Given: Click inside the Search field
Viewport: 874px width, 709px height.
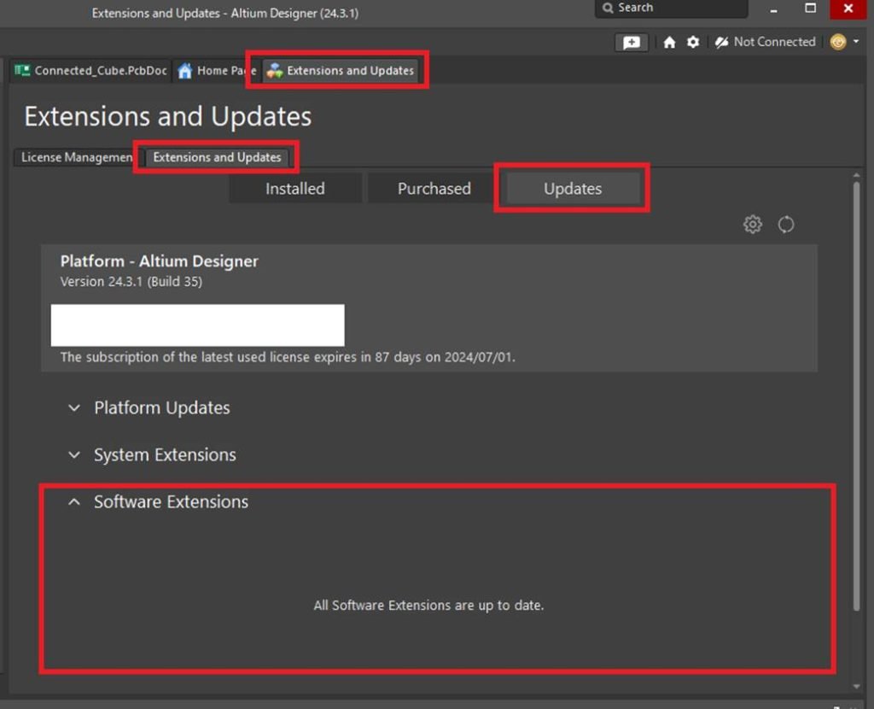Looking at the screenshot, I should (x=671, y=8).
